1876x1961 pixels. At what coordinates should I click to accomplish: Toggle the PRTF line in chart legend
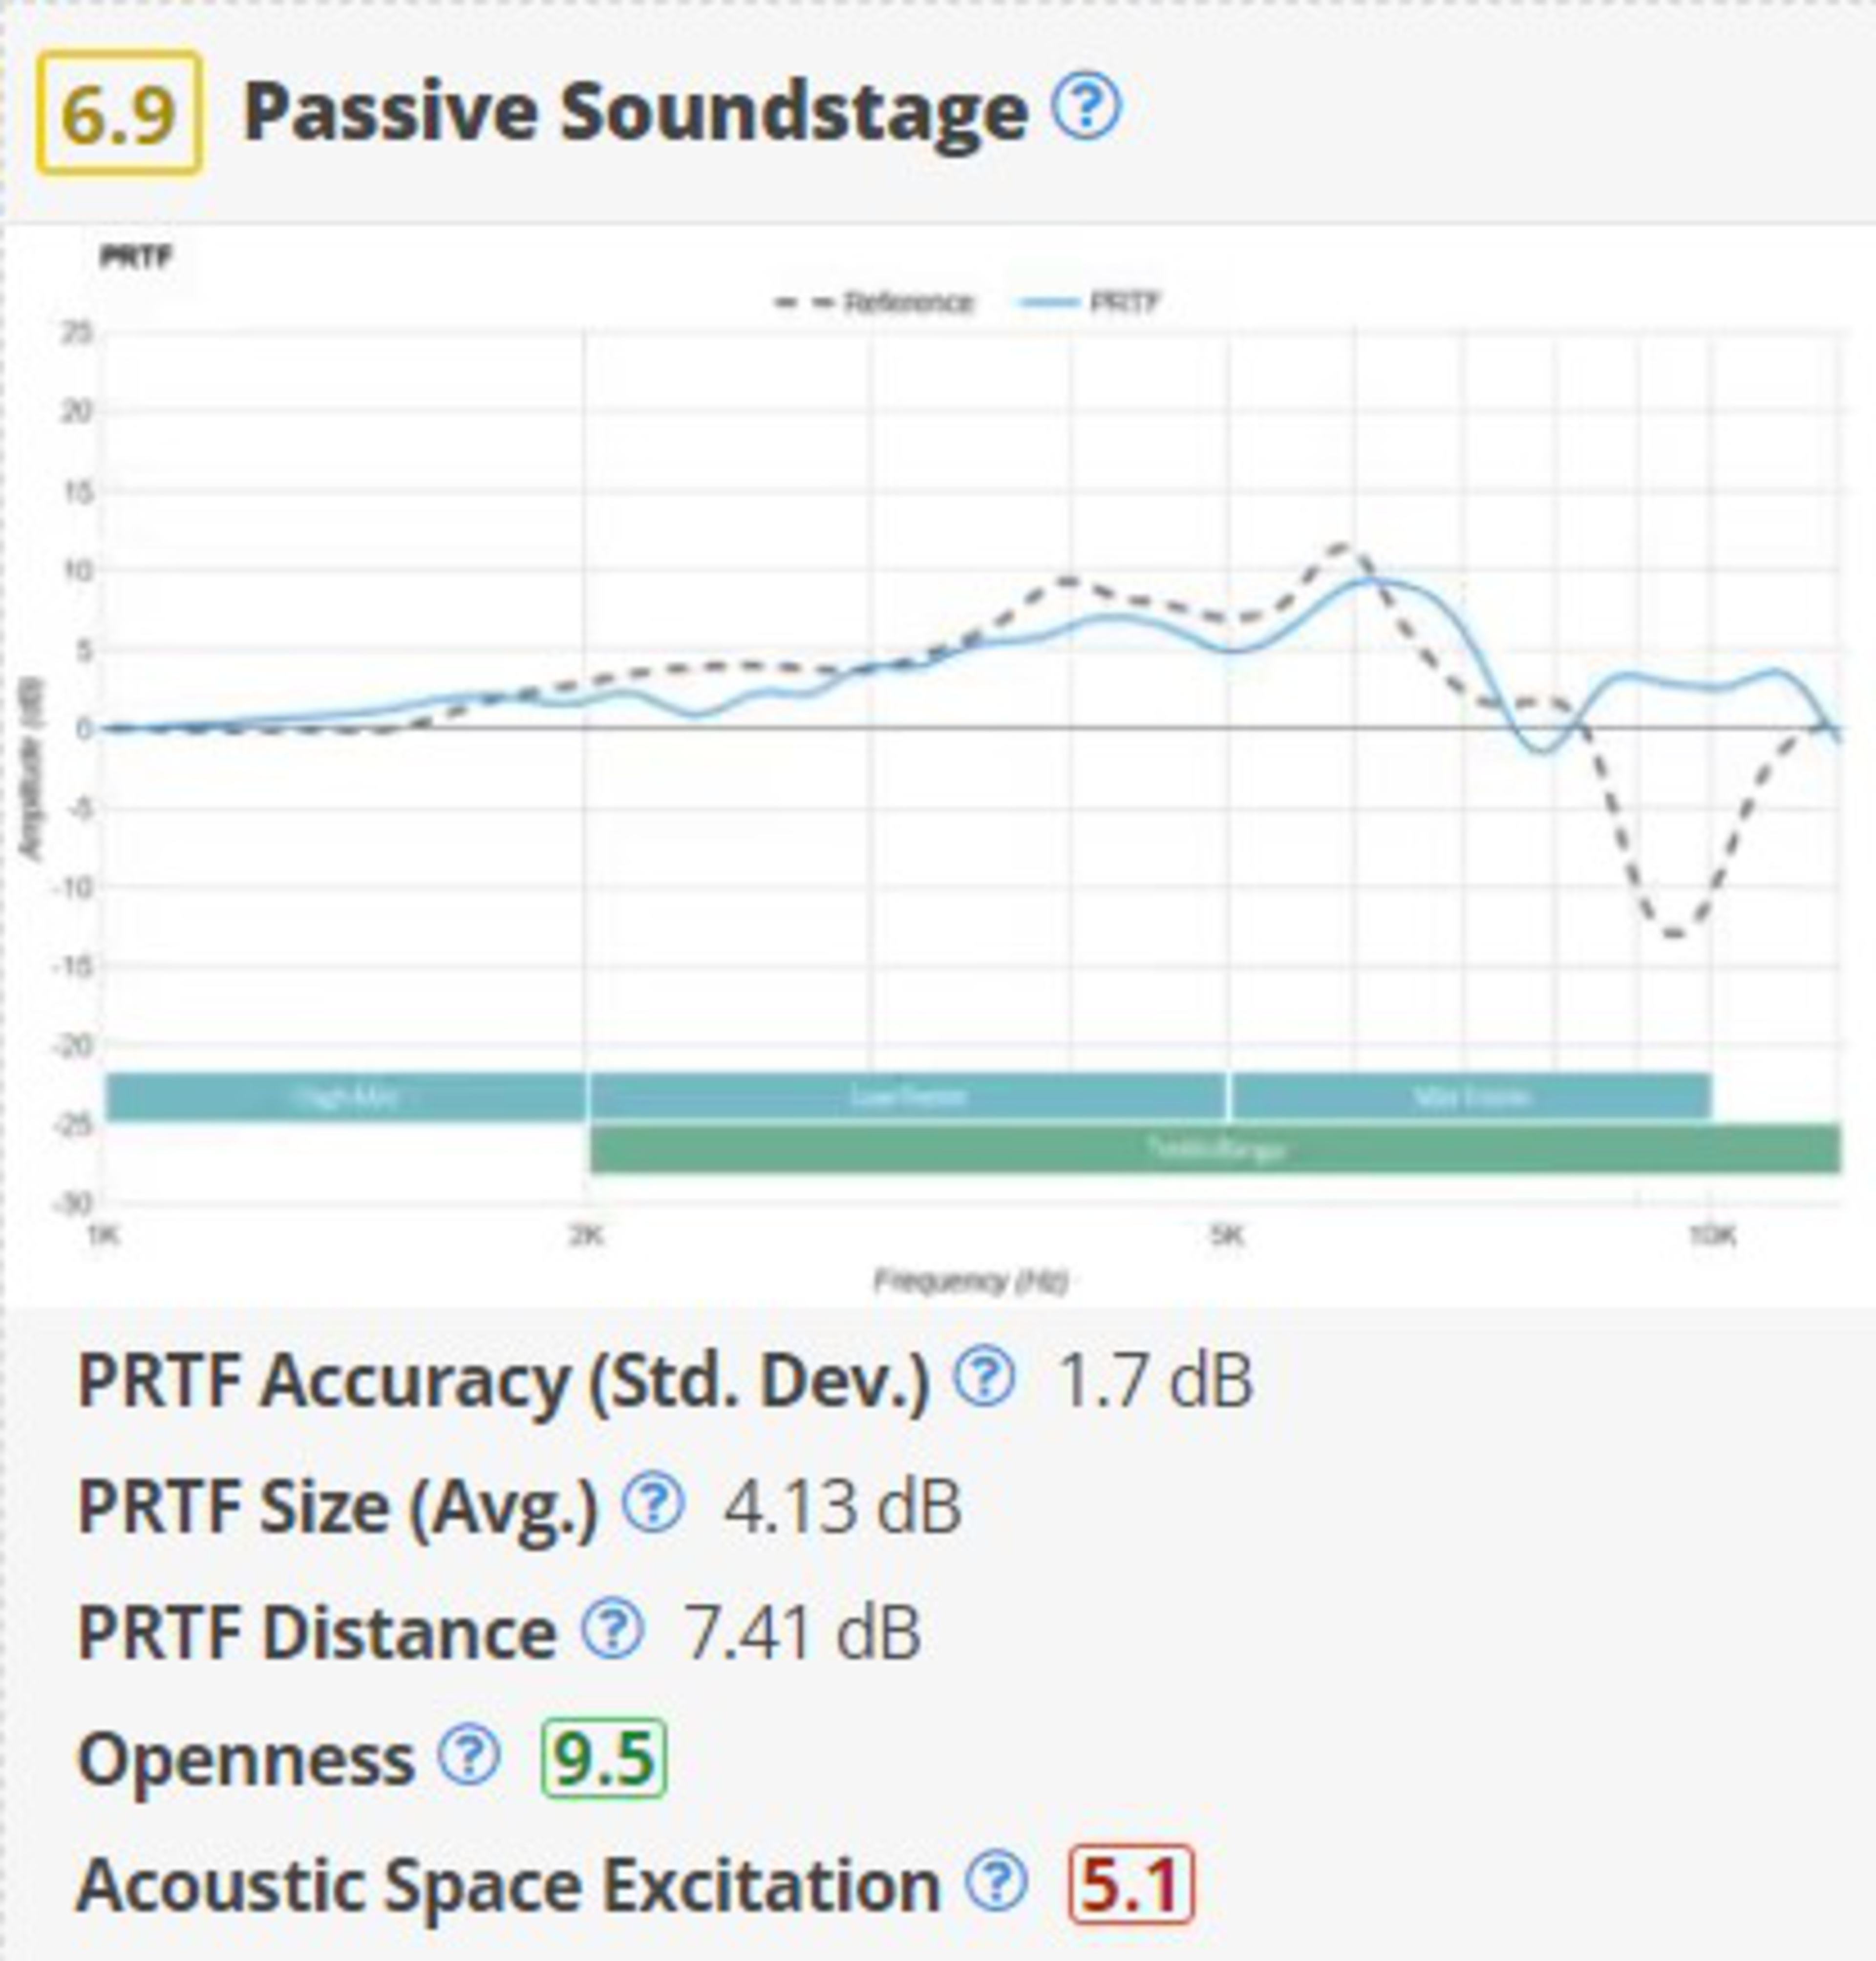(x=1091, y=302)
